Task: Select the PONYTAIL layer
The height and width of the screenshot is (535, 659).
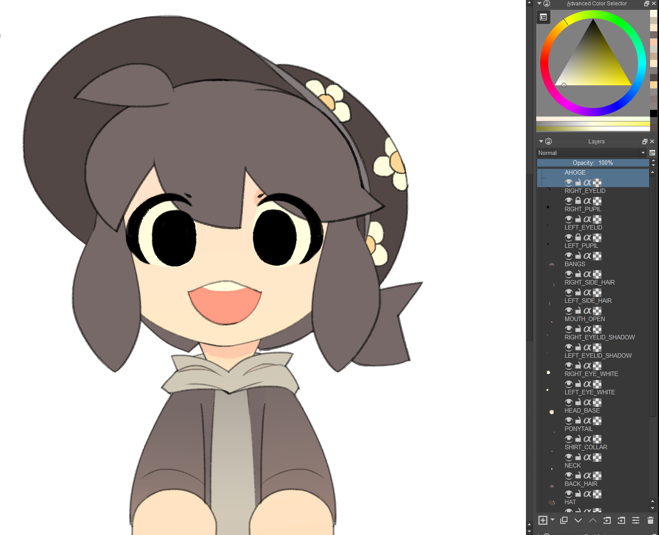Action: point(579,429)
